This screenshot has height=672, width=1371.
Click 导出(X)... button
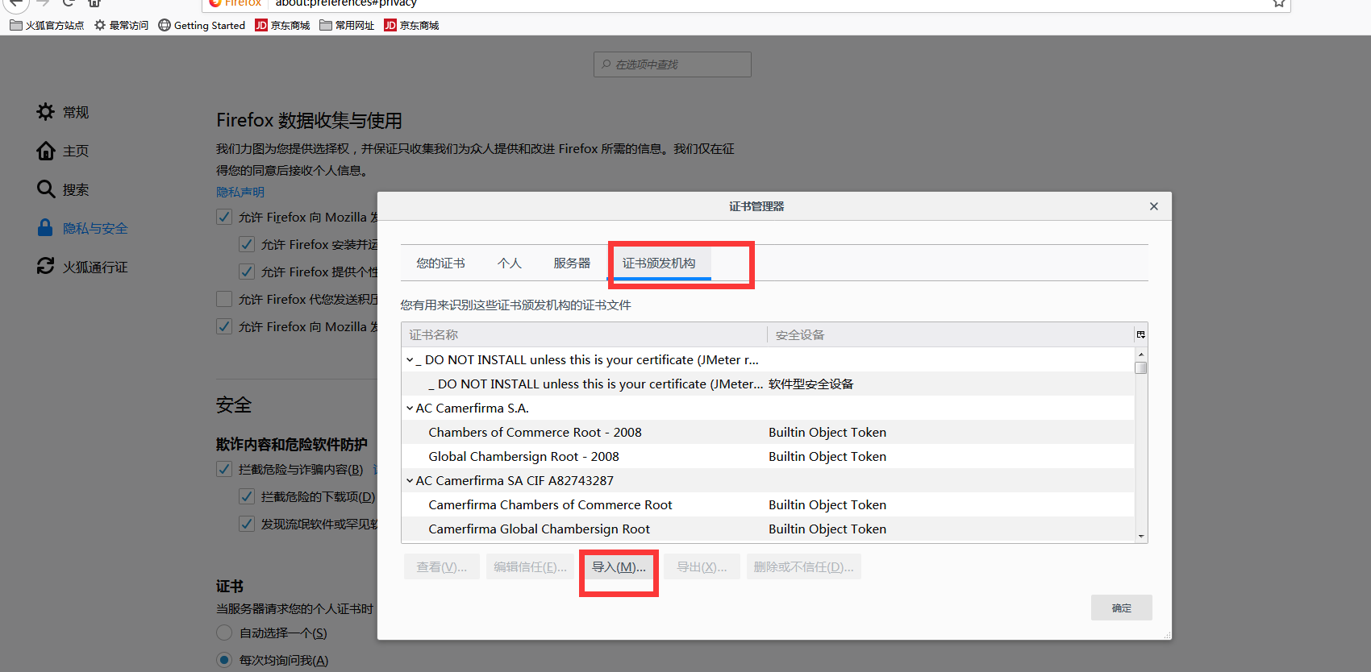[702, 567]
